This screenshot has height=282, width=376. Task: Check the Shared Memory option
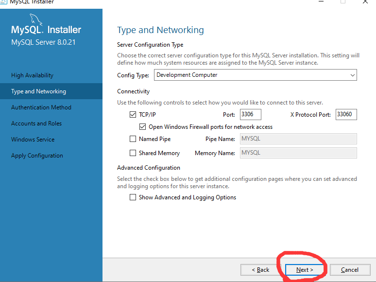point(133,153)
